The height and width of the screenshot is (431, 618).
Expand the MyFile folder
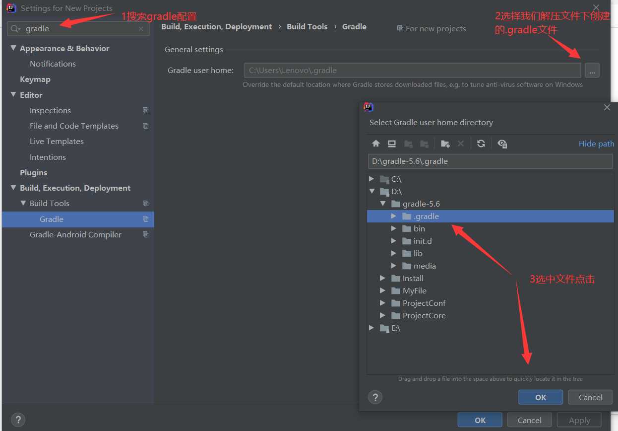click(x=382, y=290)
